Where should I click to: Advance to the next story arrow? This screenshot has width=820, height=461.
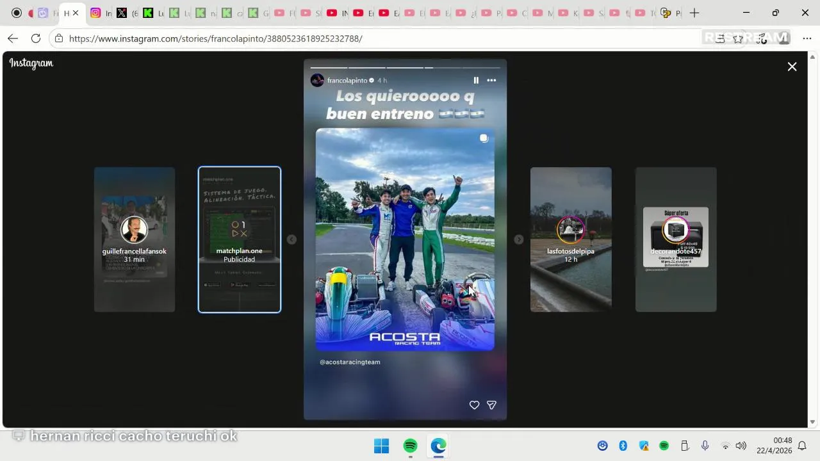tap(519, 239)
